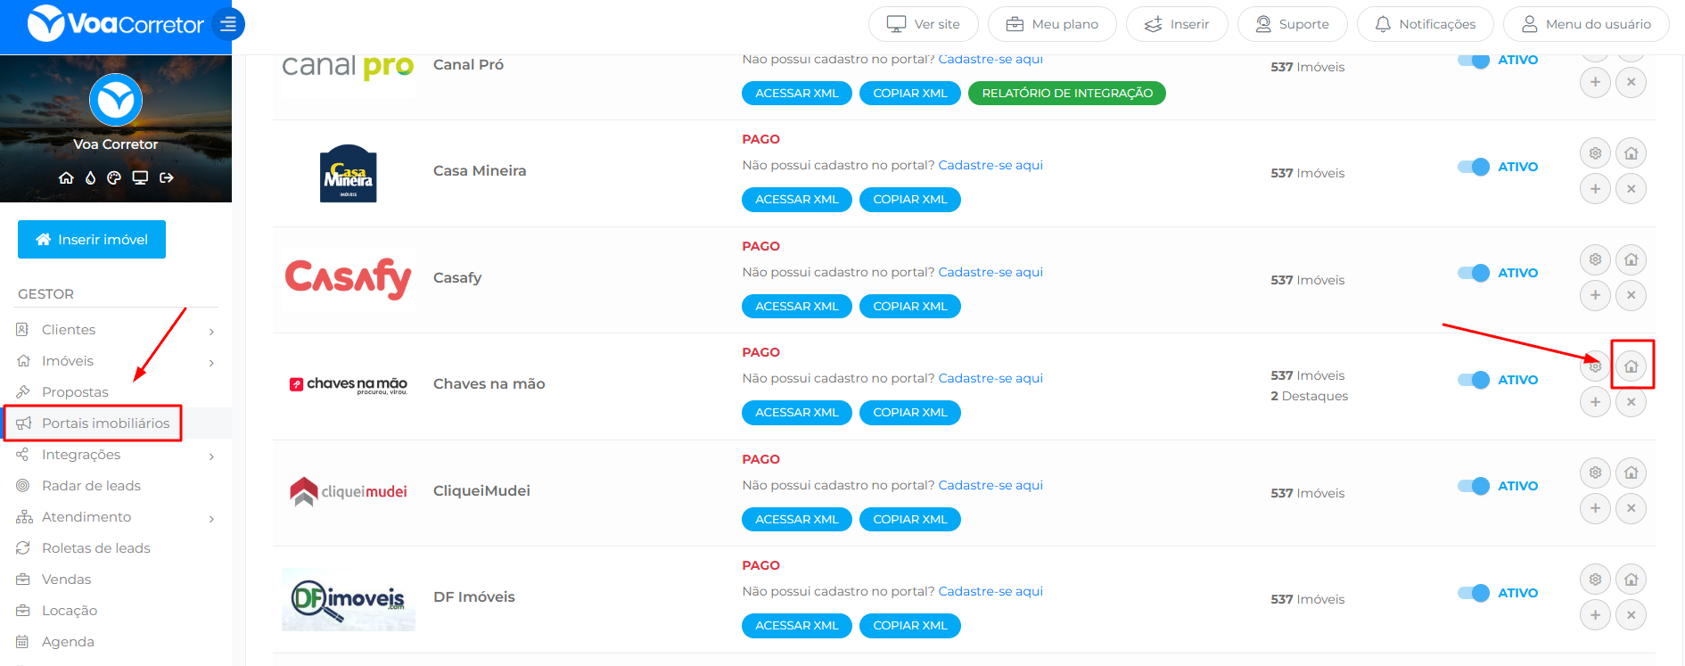
Task: Click the RELATÓRIO DE INTEGRAÇÃO button
Action: (1066, 93)
